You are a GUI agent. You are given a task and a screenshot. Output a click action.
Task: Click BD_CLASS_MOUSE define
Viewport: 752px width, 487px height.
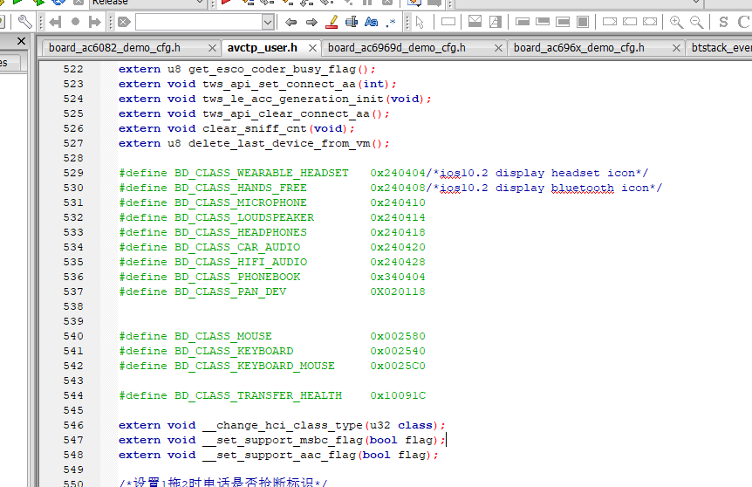[x=223, y=336]
